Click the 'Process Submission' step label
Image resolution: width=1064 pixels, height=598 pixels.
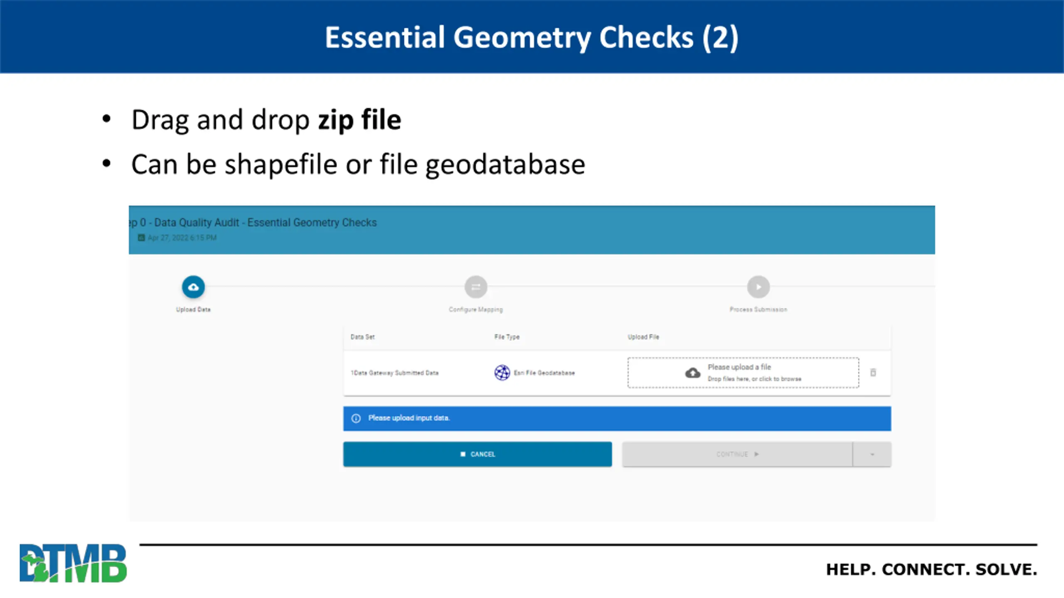(x=759, y=309)
